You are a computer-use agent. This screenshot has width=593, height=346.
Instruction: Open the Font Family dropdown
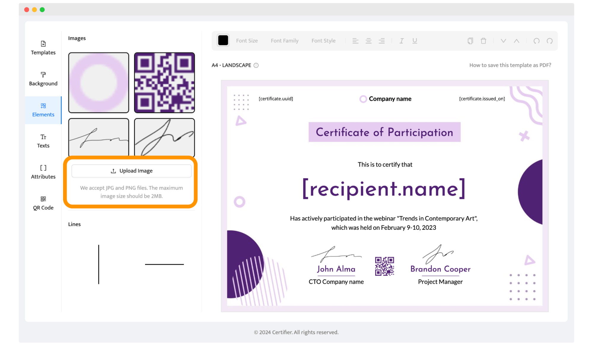[284, 41]
